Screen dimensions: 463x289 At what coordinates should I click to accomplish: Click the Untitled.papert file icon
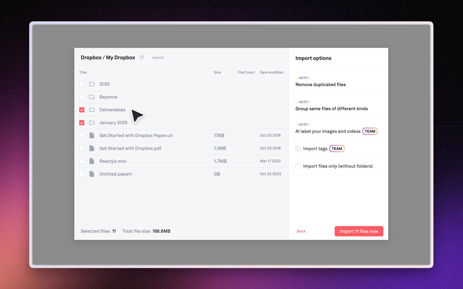92,174
